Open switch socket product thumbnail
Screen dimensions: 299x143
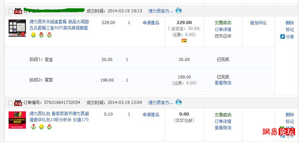[x=17, y=28]
